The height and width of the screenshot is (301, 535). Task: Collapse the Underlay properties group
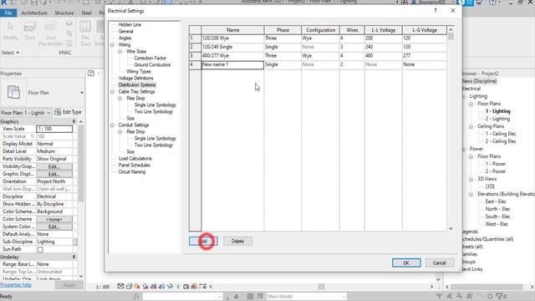coord(74,257)
